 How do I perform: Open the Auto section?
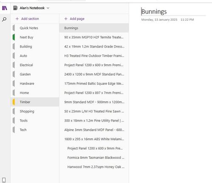point(35,56)
